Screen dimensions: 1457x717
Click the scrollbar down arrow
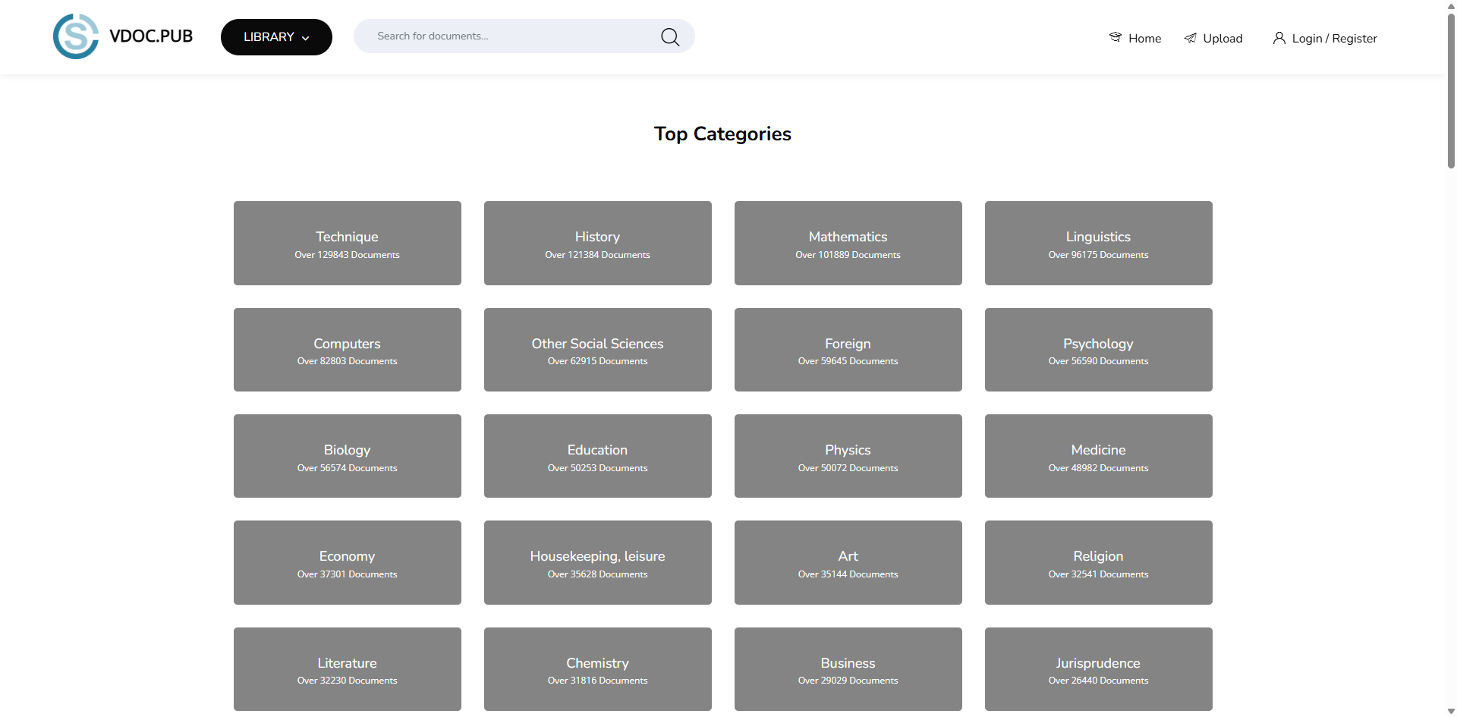pyautogui.click(x=1451, y=711)
